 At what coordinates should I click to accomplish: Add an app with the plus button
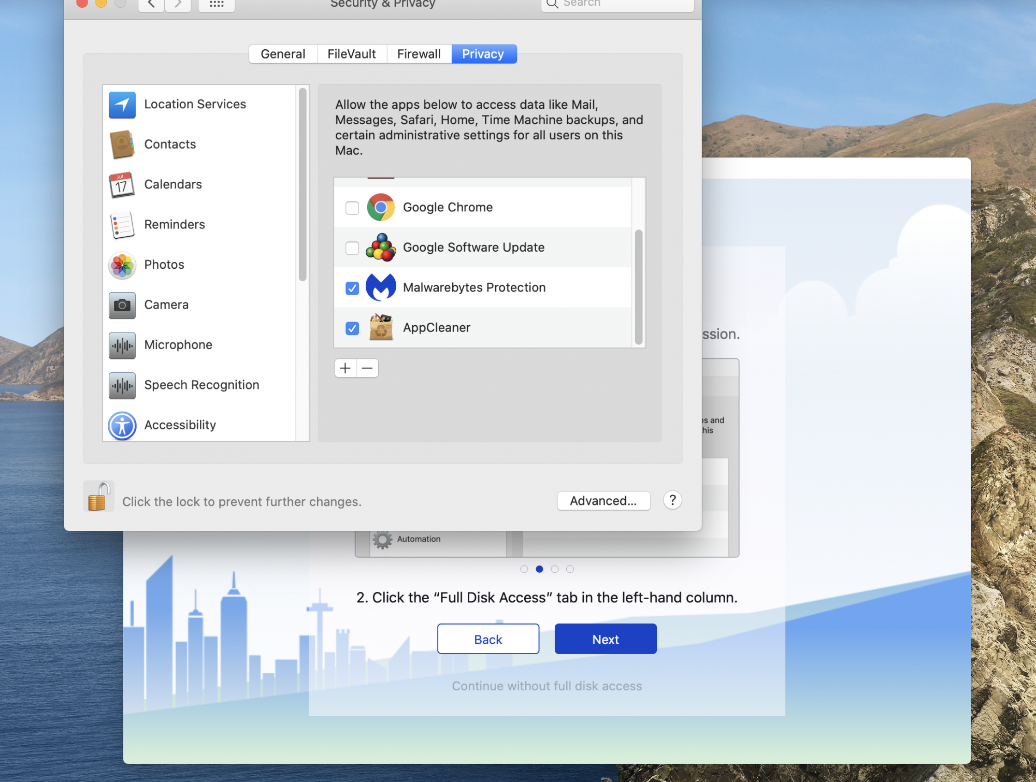(x=346, y=368)
